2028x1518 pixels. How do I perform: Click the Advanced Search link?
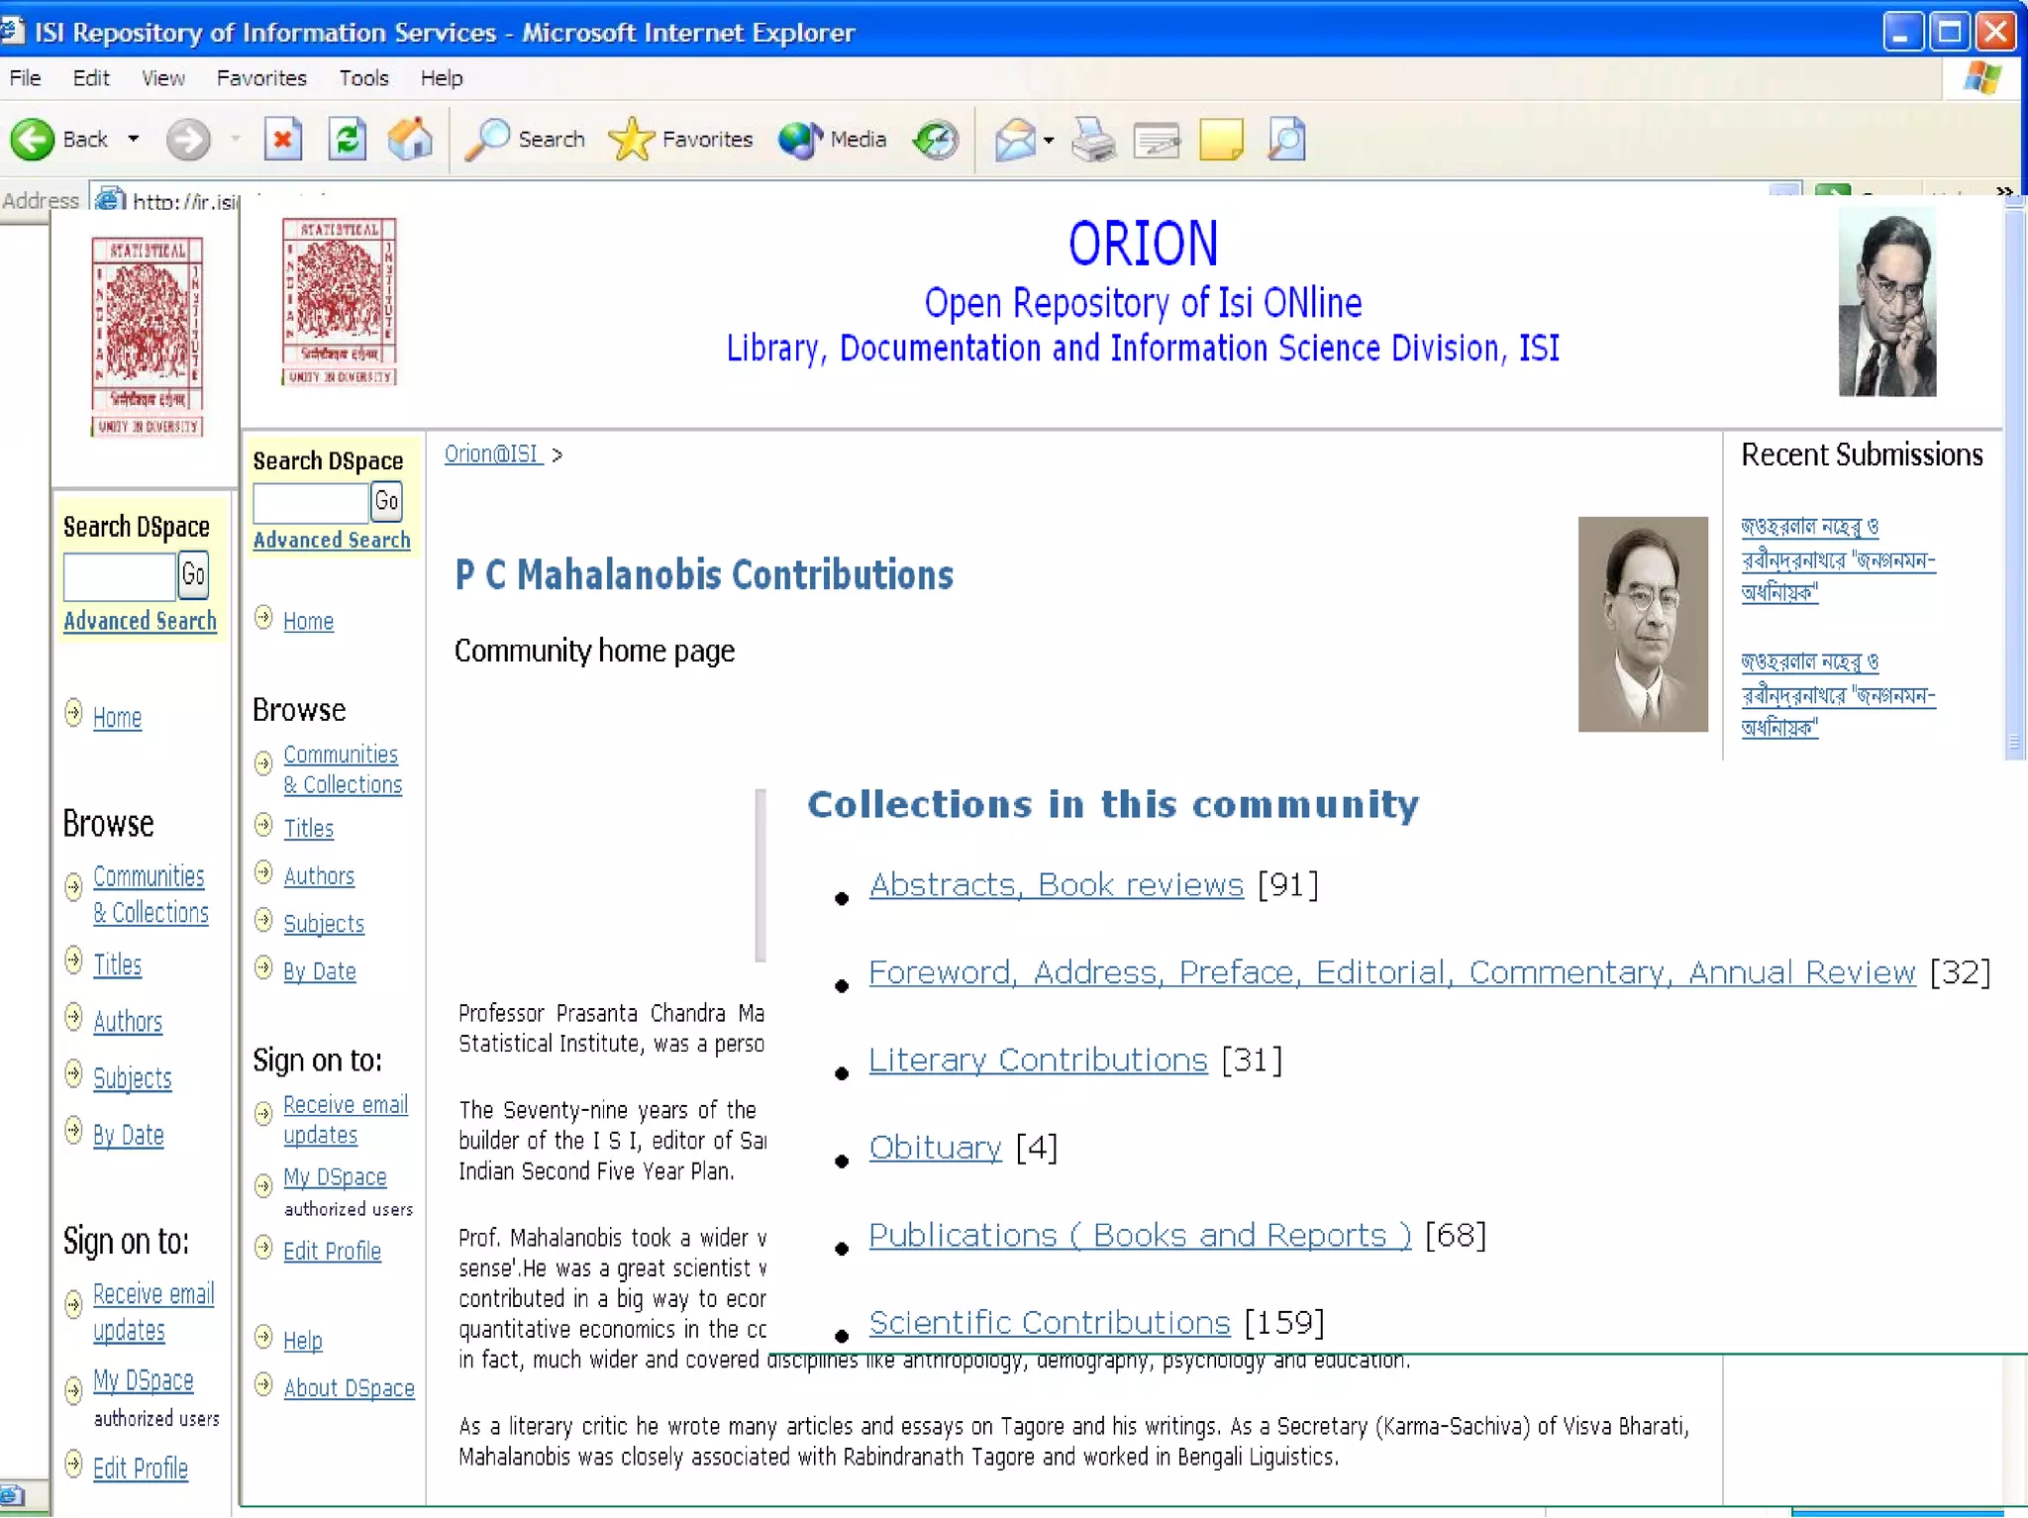click(x=331, y=541)
